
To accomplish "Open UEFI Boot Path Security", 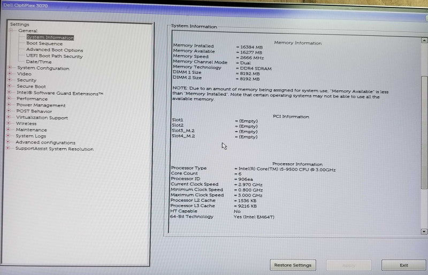I will [54, 56].
